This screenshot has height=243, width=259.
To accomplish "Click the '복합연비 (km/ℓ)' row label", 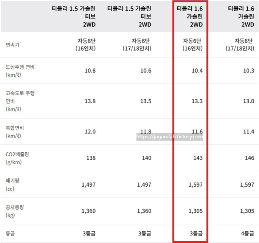I will [15, 132].
